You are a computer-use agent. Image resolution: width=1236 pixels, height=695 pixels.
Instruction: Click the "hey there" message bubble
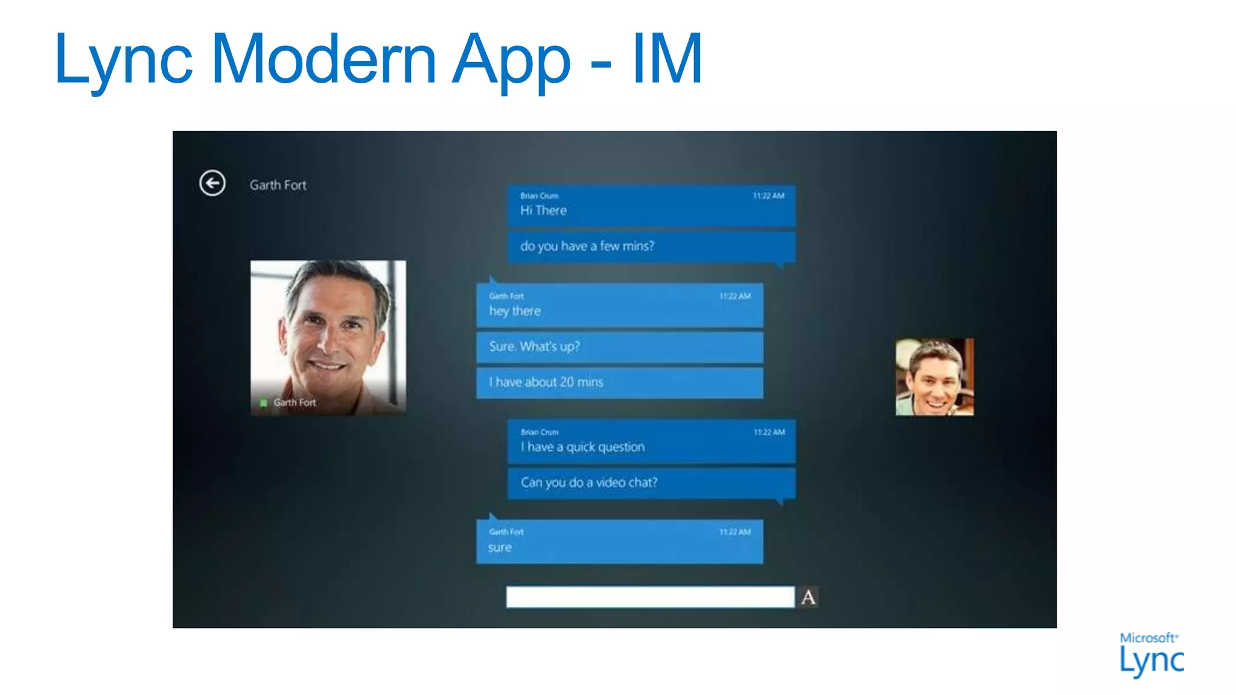620,305
